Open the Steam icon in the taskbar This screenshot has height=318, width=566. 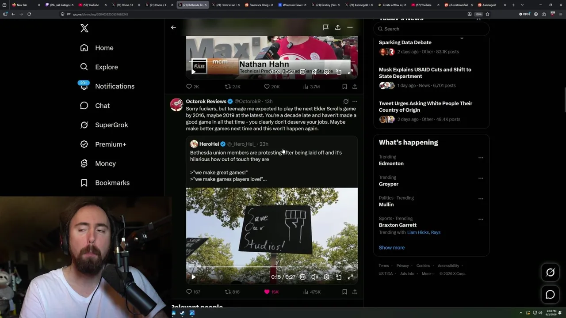pos(182,313)
